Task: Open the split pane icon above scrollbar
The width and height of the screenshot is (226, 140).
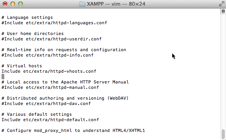Action: click(223, 11)
